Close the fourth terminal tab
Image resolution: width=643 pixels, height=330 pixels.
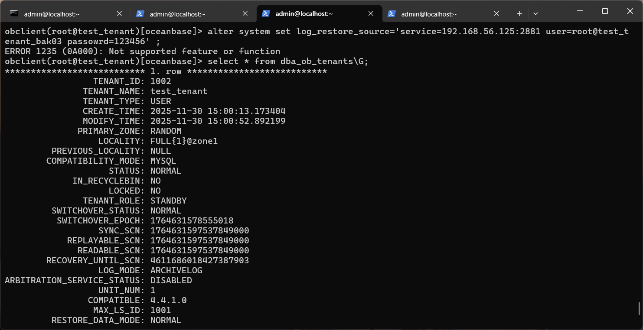pyautogui.click(x=497, y=13)
